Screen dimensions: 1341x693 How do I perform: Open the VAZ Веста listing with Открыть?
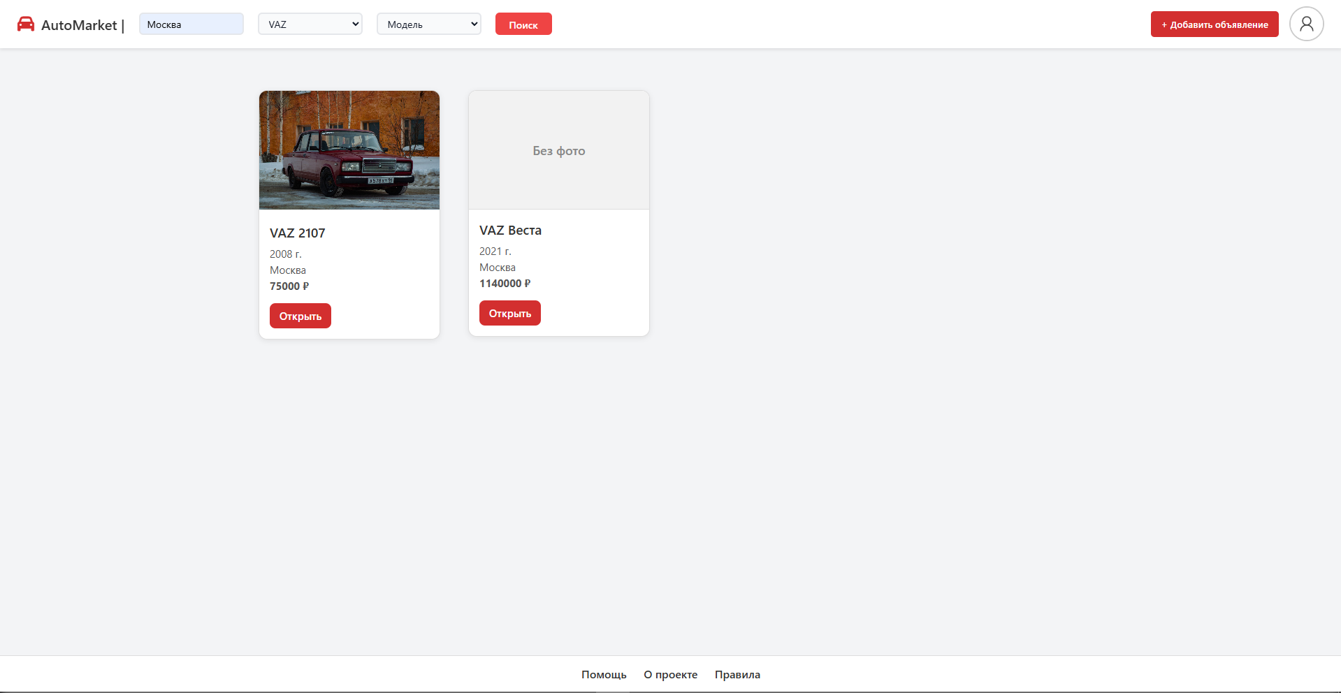coord(509,313)
